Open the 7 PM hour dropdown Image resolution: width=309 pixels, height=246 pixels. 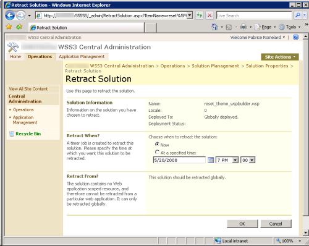(x=227, y=160)
